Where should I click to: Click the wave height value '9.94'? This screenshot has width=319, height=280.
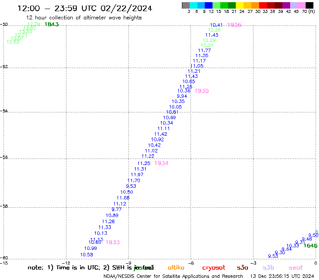point(182,96)
